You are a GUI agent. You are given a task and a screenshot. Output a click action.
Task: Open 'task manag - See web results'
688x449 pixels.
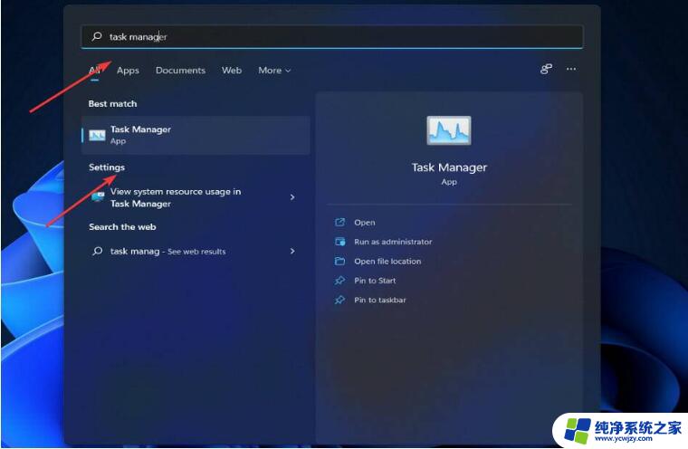(196, 251)
